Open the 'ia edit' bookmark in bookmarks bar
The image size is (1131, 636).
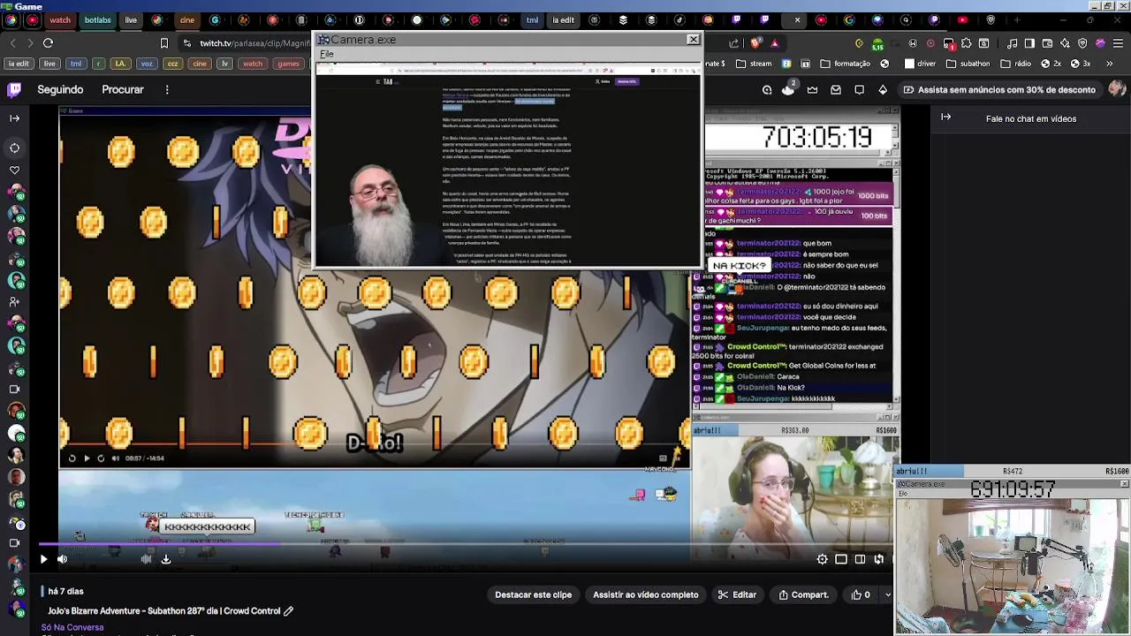(x=18, y=64)
